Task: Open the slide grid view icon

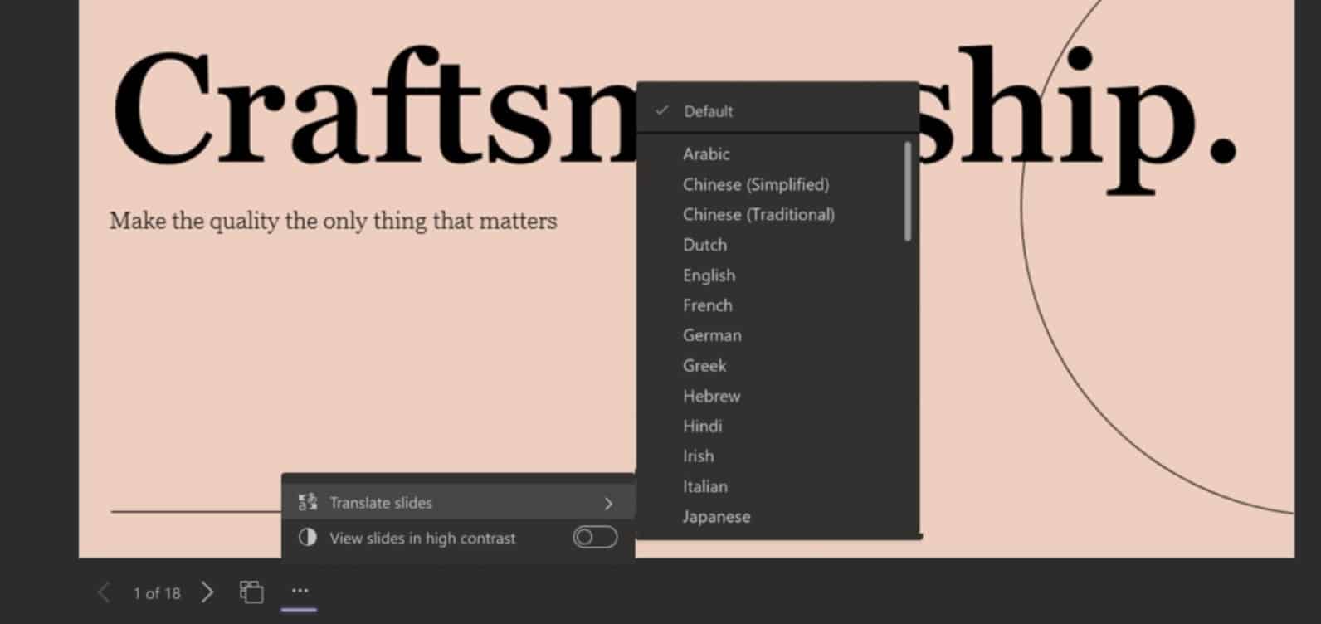Action: click(251, 592)
